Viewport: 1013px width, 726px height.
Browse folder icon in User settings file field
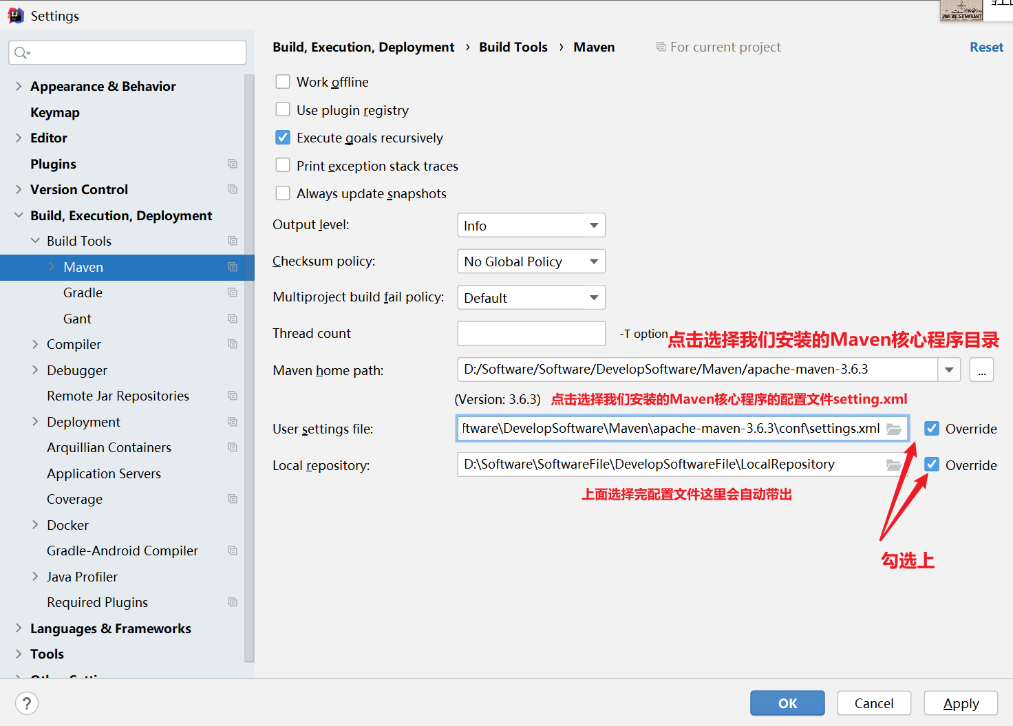pyautogui.click(x=894, y=429)
